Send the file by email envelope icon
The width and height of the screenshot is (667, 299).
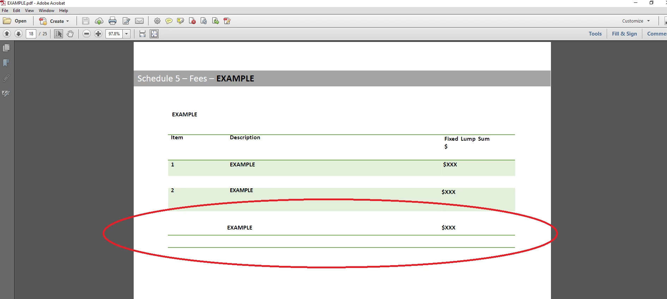[x=139, y=21]
